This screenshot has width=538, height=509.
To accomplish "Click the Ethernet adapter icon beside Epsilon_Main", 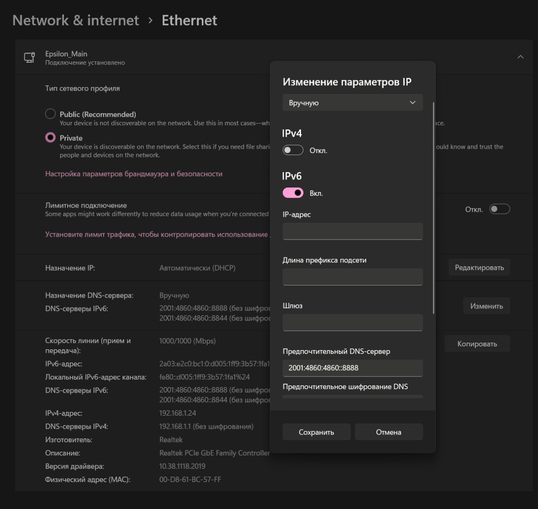I will pyautogui.click(x=29, y=58).
